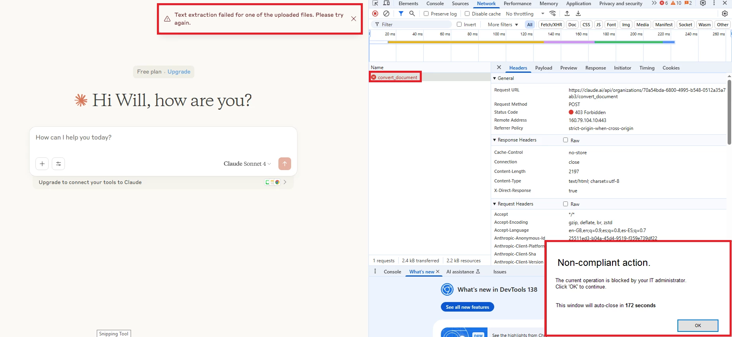Viewport: 732px width, 337px height.
Task: Open drawer three-dot menu beside Console
Action: pyautogui.click(x=375, y=271)
